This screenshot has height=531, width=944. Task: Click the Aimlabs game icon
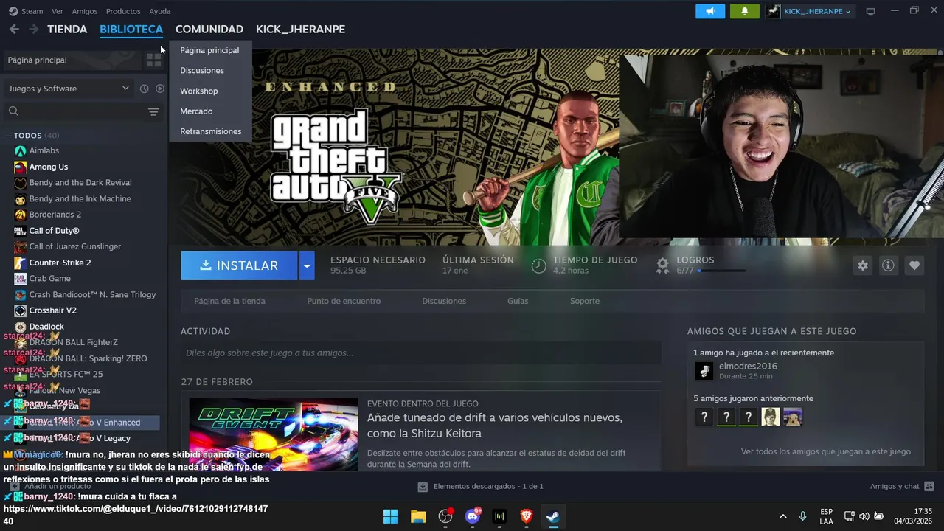pyautogui.click(x=20, y=150)
